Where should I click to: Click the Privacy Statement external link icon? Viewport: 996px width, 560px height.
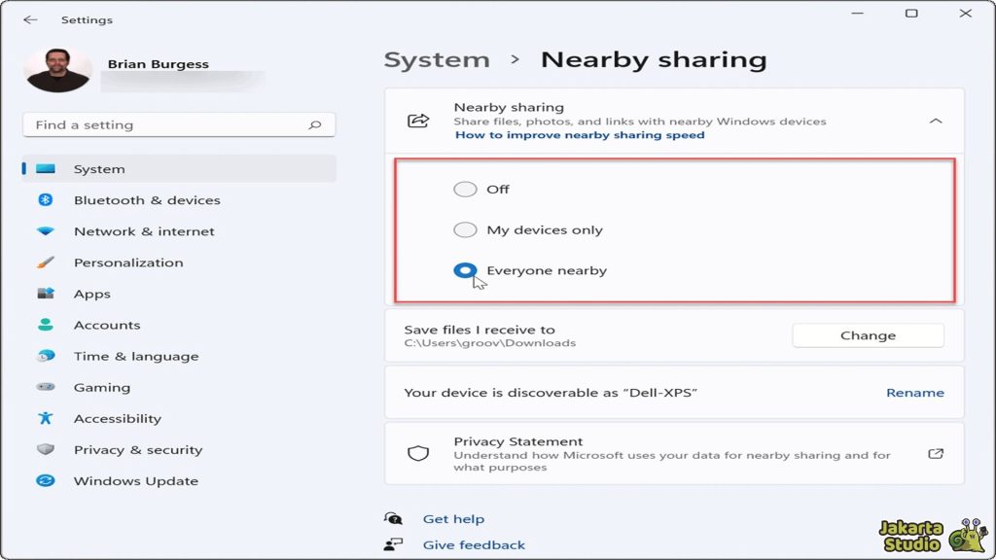click(x=935, y=454)
